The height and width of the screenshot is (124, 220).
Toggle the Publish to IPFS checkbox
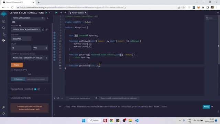(12, 70)
